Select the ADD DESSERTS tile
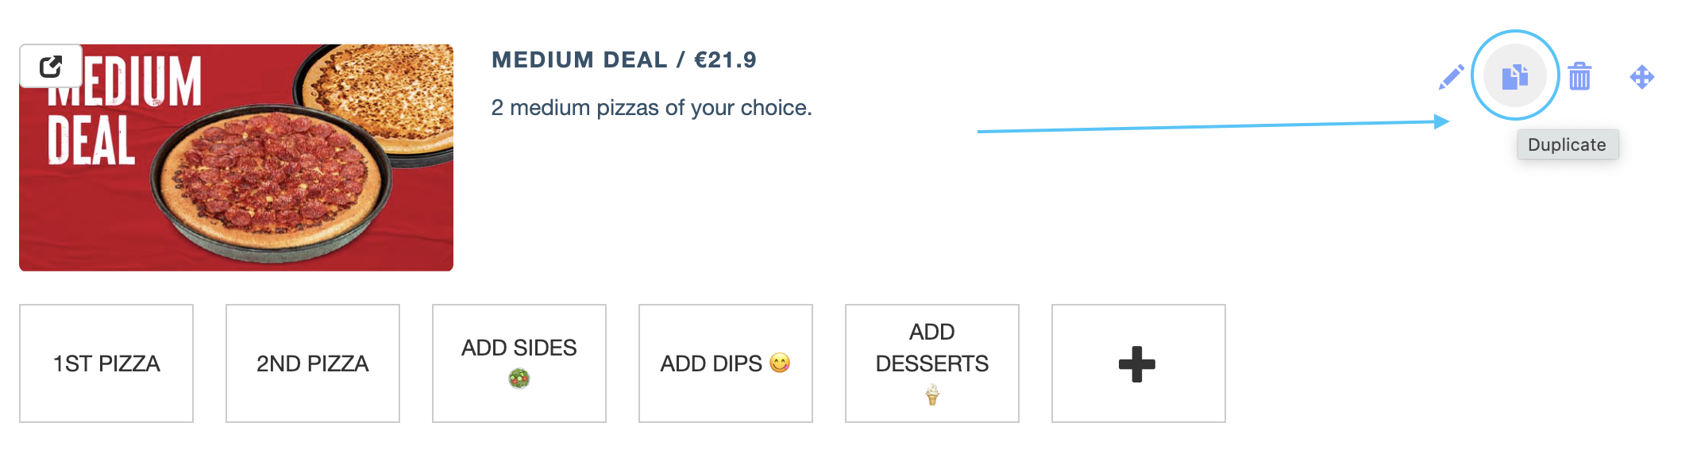Viewport: 1693px width, 465px height. pos(932,363)
